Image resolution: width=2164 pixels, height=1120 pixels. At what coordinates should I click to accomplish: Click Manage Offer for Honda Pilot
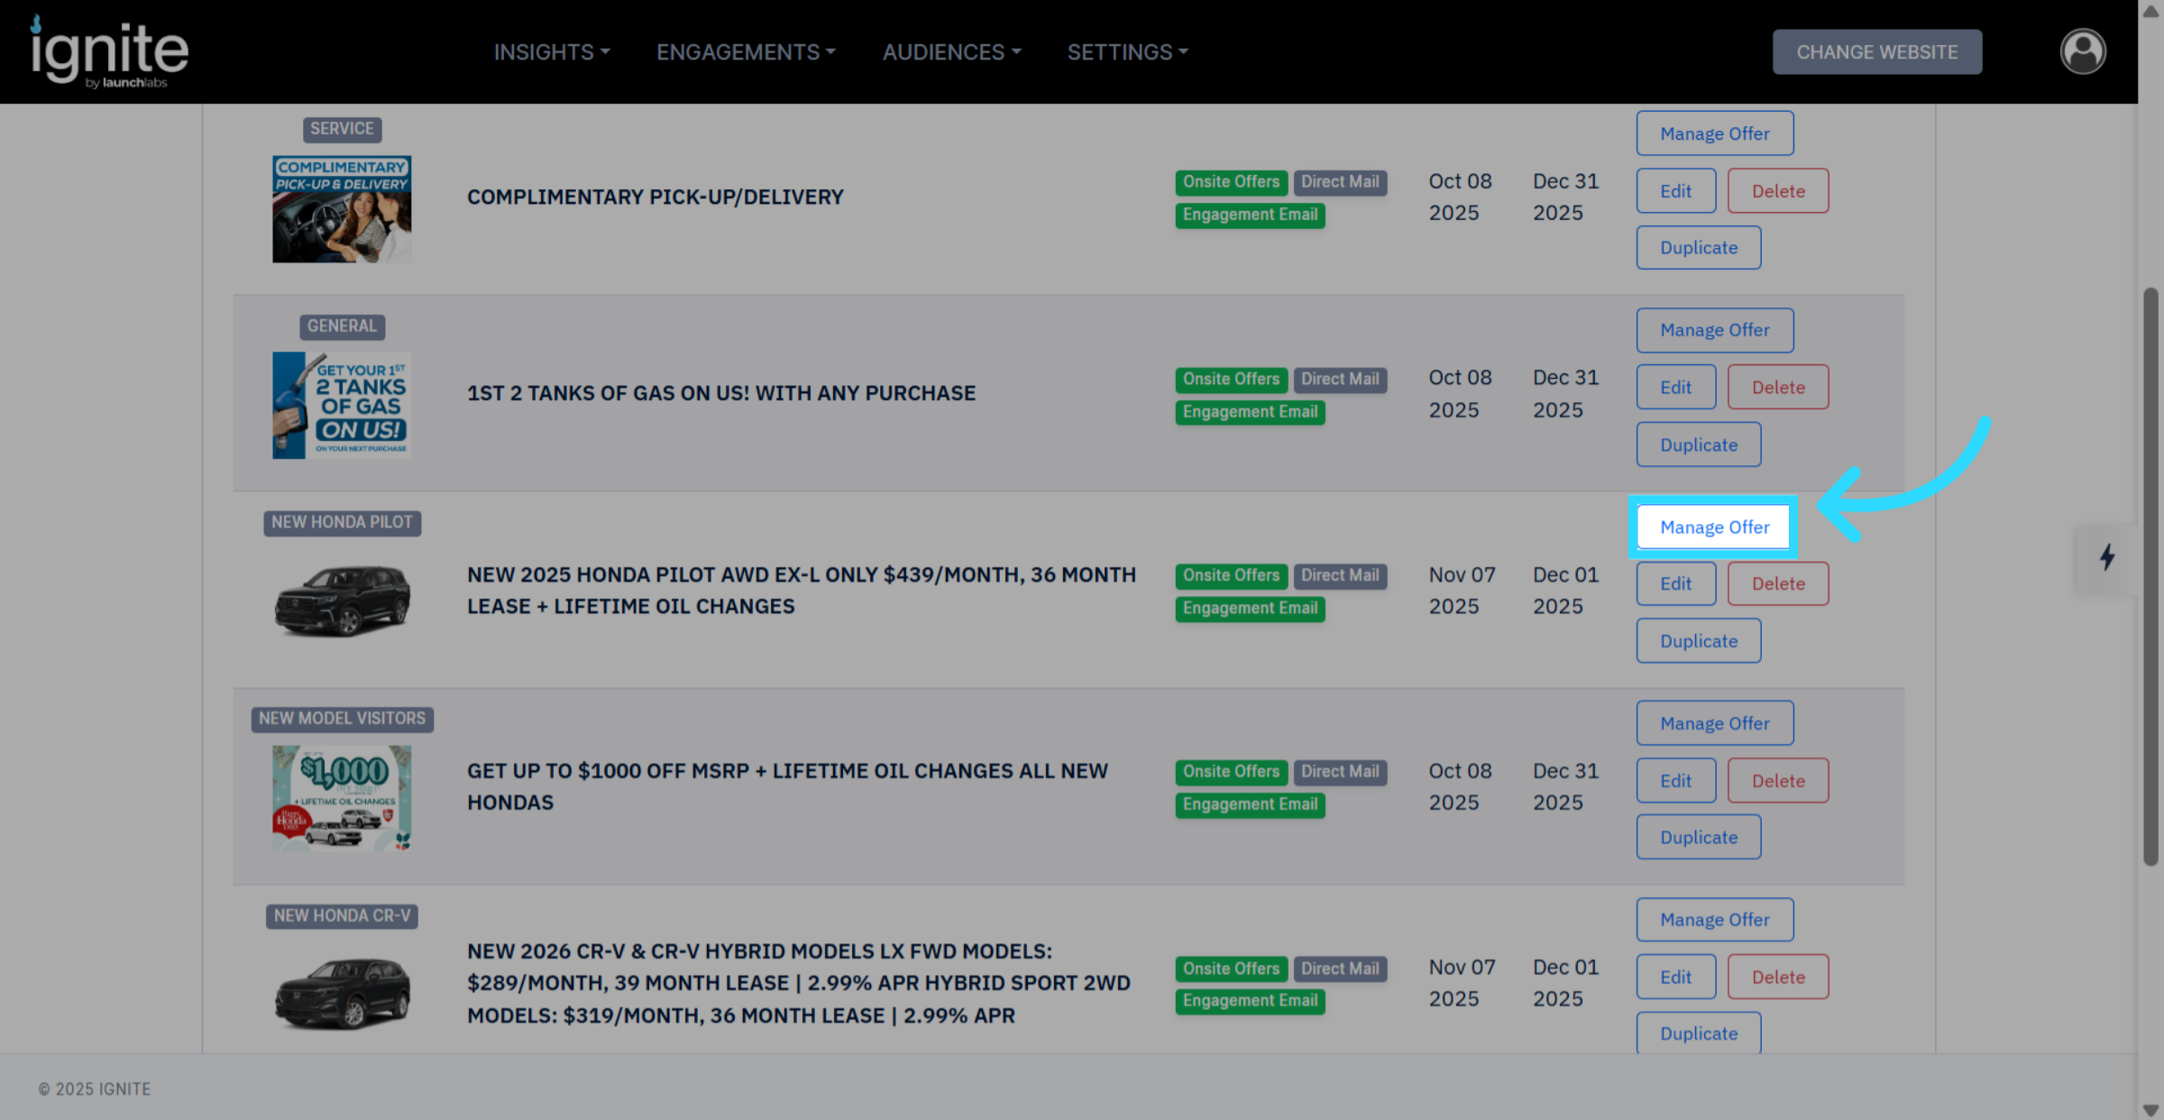click(1714, 527)
